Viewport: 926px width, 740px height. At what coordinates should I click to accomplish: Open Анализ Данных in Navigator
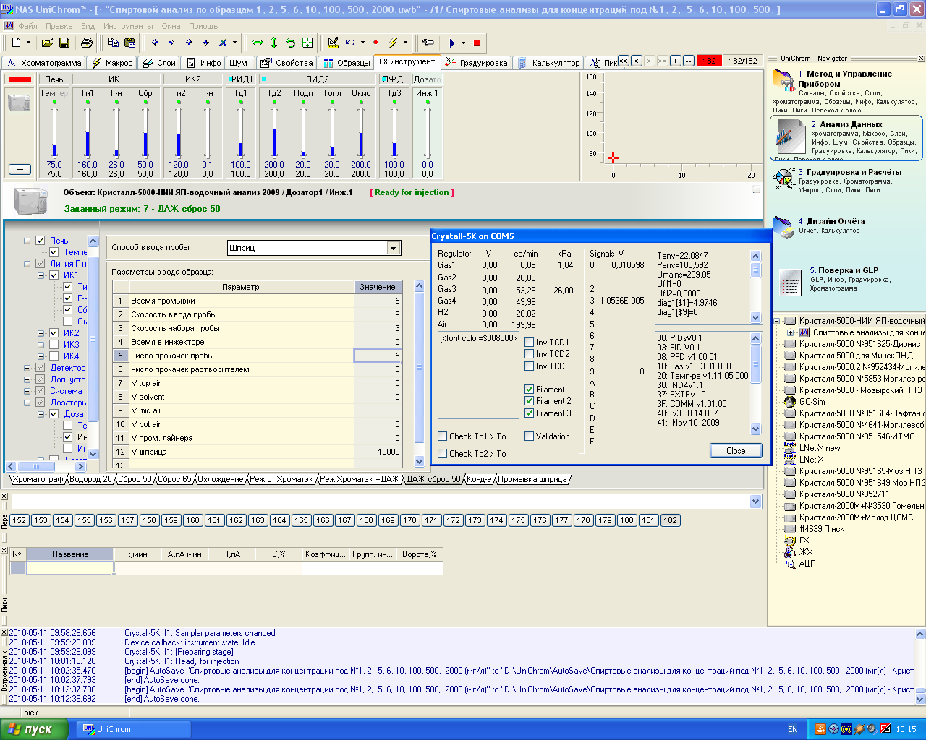click(x=846, y=137)
